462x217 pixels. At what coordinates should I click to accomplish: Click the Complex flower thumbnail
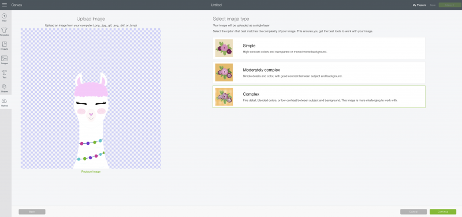(x=224, y=96)
